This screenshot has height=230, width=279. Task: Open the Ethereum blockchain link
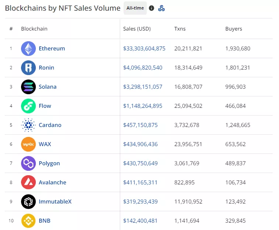click(x=52, y=49)
